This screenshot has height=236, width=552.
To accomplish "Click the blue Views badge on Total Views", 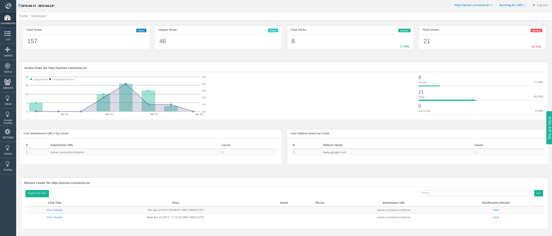I will 141,31.
